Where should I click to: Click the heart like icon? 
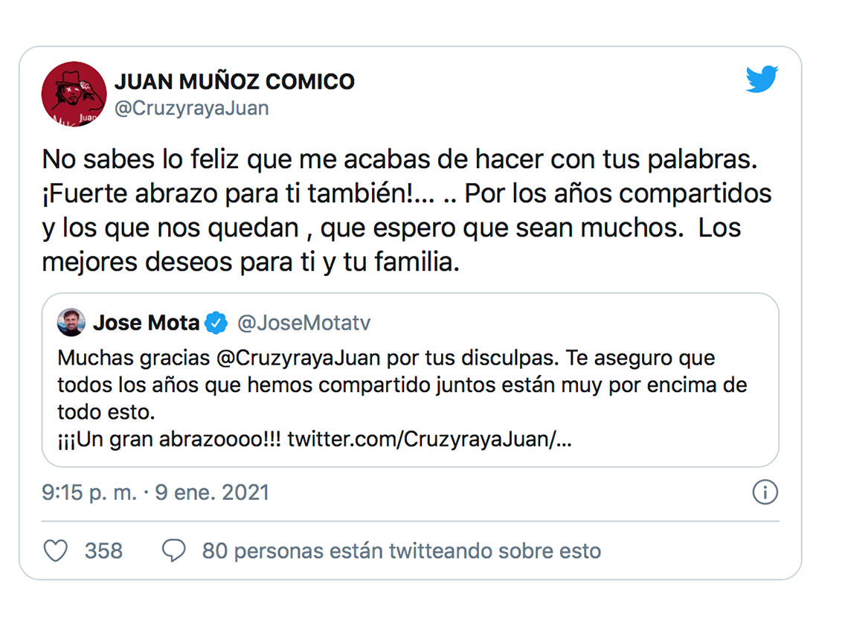click(56, 551)
